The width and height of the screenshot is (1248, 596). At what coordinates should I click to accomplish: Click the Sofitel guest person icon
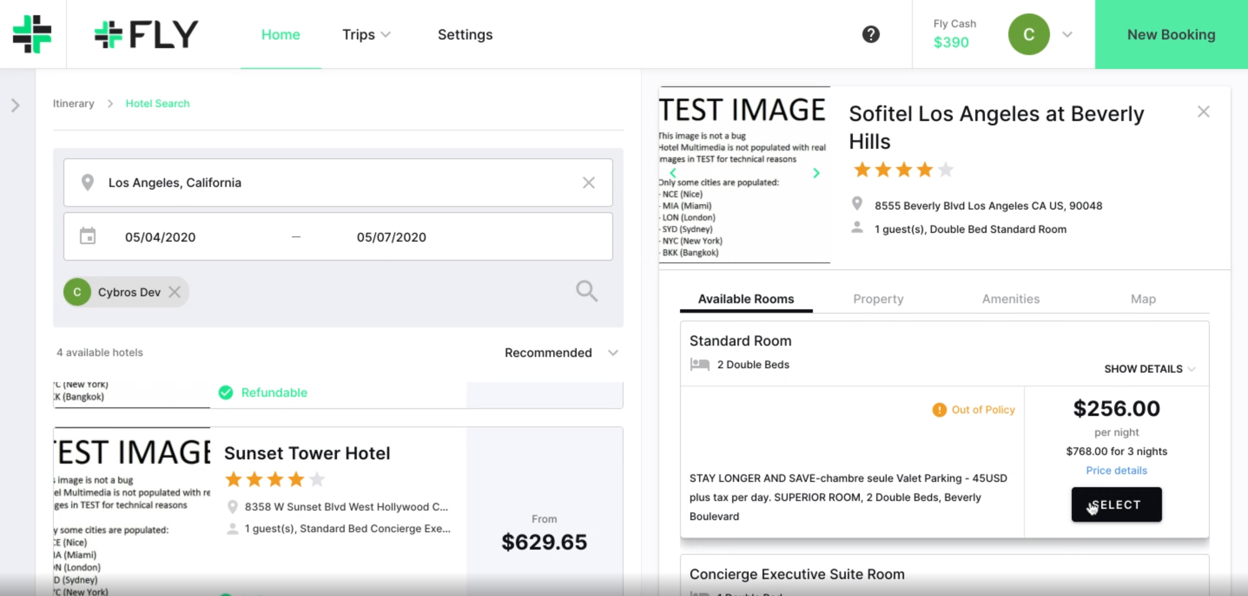(857, 227)
